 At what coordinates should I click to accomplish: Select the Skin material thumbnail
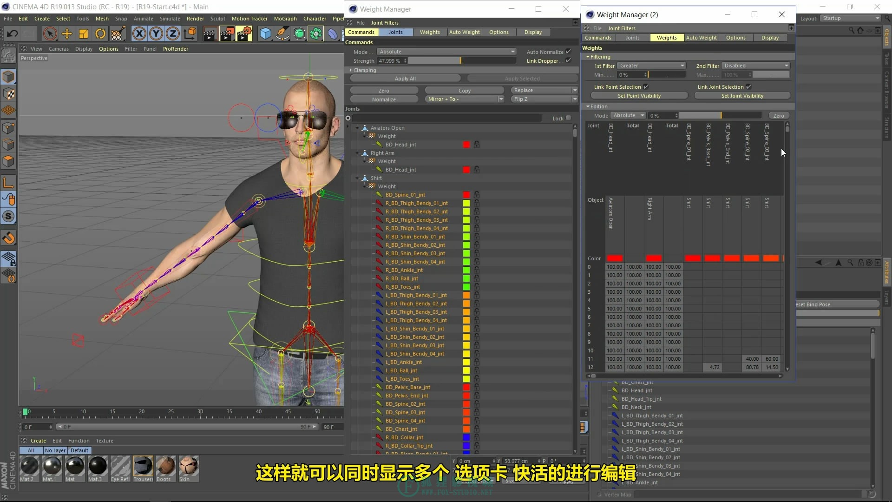pyautogui.click(x=189, y=469)
